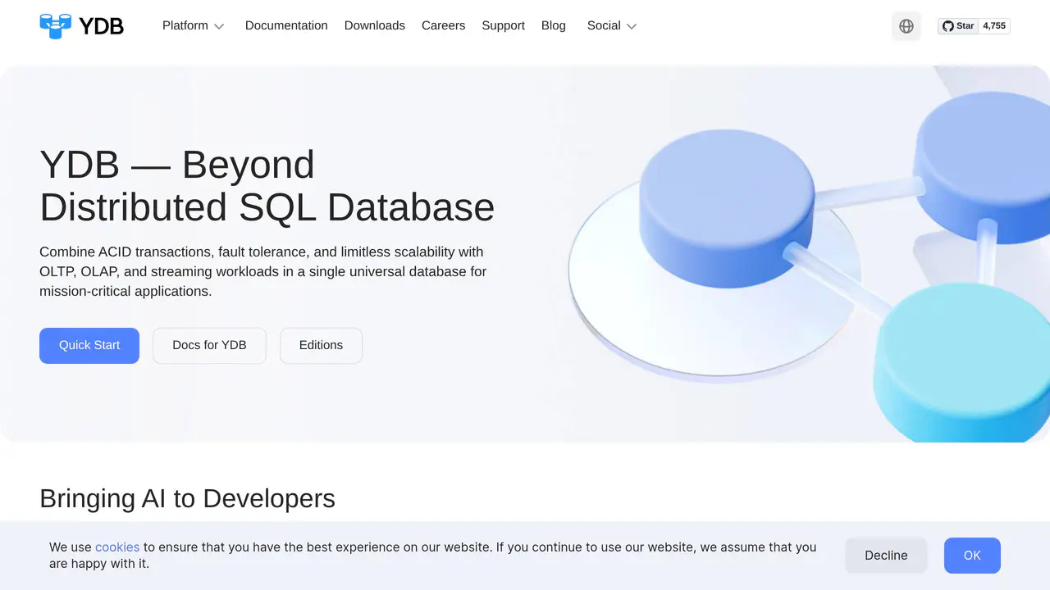Expand the Platform dropdown menu
The image size is (1050, 590).
point(194,25)
